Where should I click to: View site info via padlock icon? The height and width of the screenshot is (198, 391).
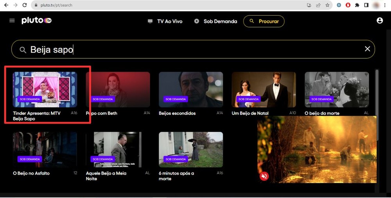point(36,5)
